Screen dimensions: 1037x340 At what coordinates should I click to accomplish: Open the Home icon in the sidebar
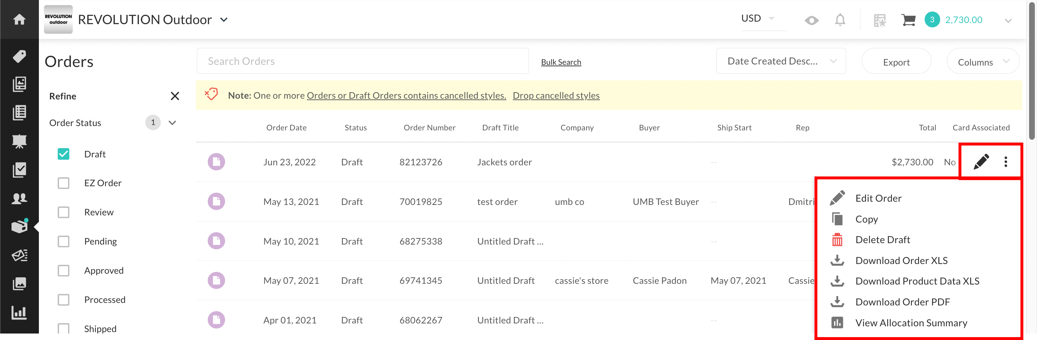(x=19, y=19)
